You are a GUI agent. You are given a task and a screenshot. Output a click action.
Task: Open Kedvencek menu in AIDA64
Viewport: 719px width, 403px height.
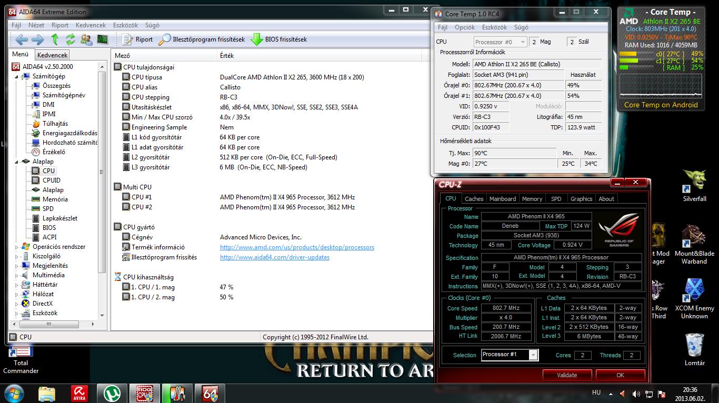91,25
